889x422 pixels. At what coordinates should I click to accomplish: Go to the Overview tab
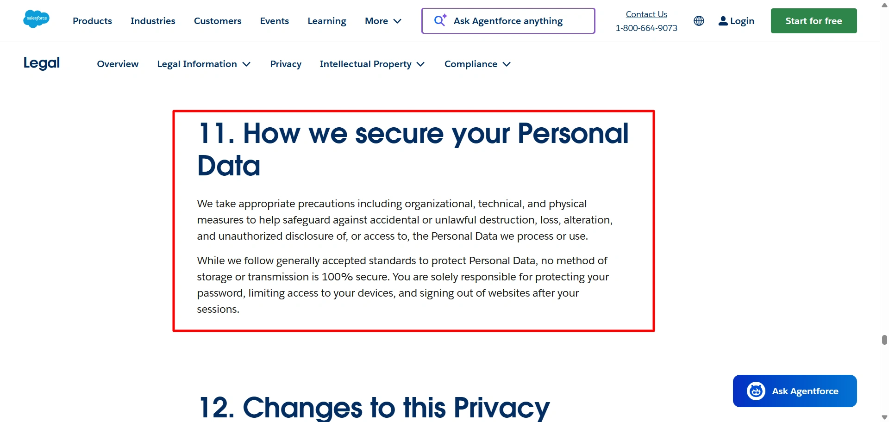pos(118,64)
